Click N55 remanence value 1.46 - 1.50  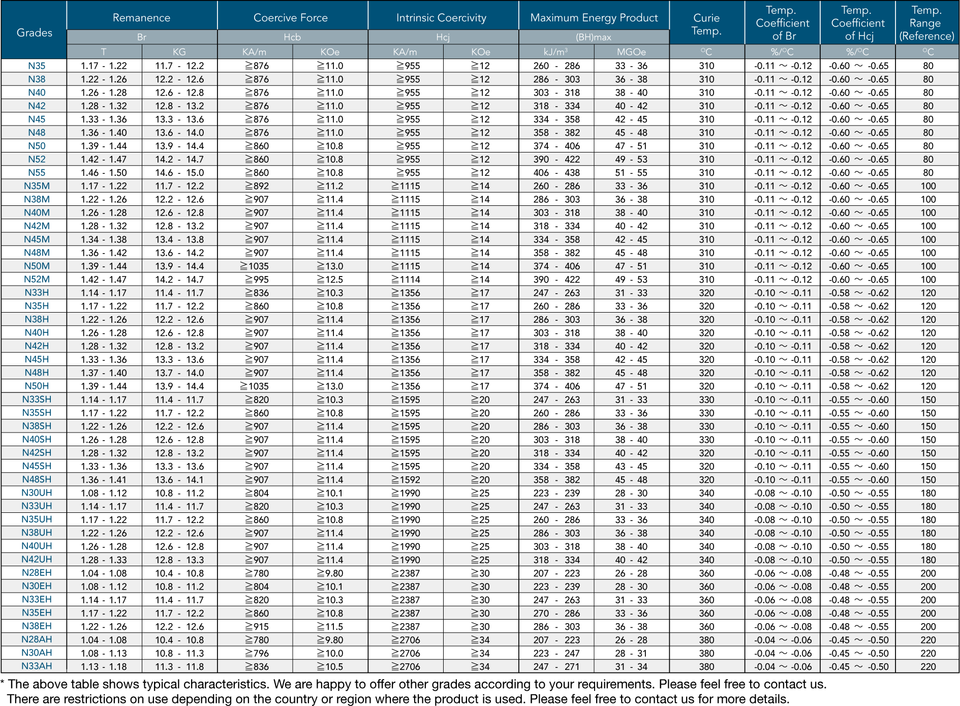click(104, 173)
